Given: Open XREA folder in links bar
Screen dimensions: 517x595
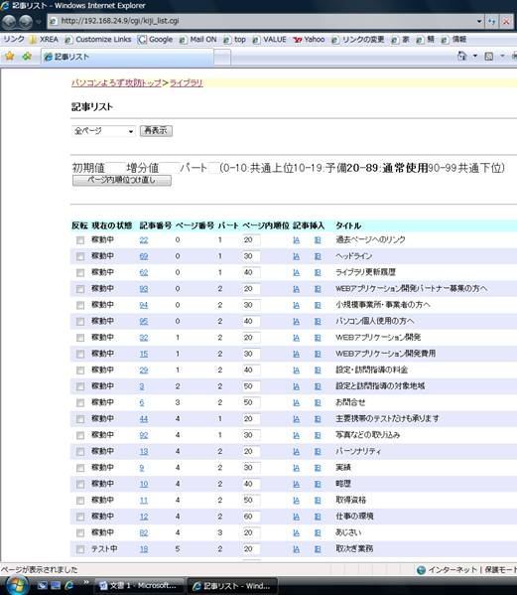Looking at the screenshot, I should [44, 40].
